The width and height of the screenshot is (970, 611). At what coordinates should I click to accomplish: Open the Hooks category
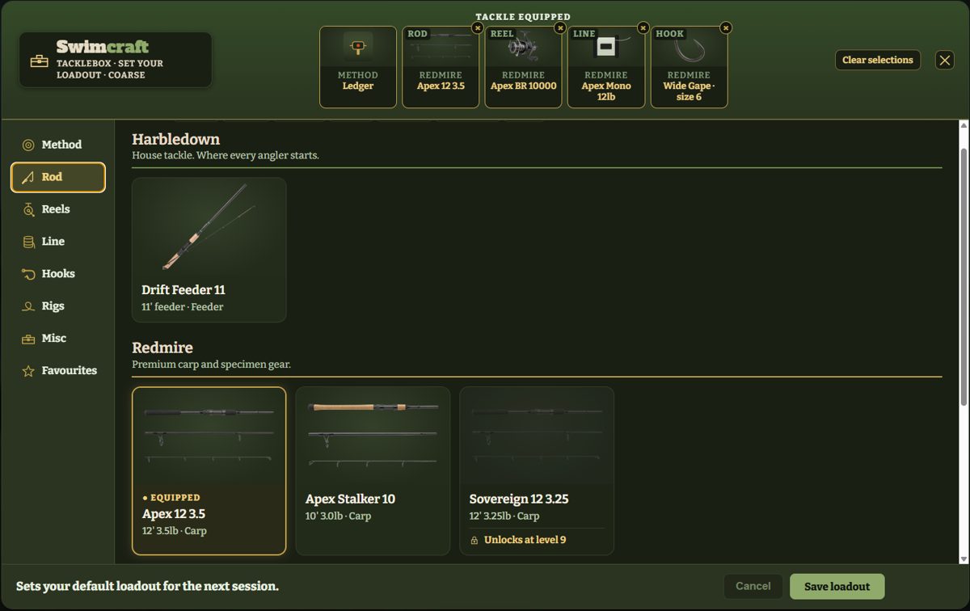[58, 274]
